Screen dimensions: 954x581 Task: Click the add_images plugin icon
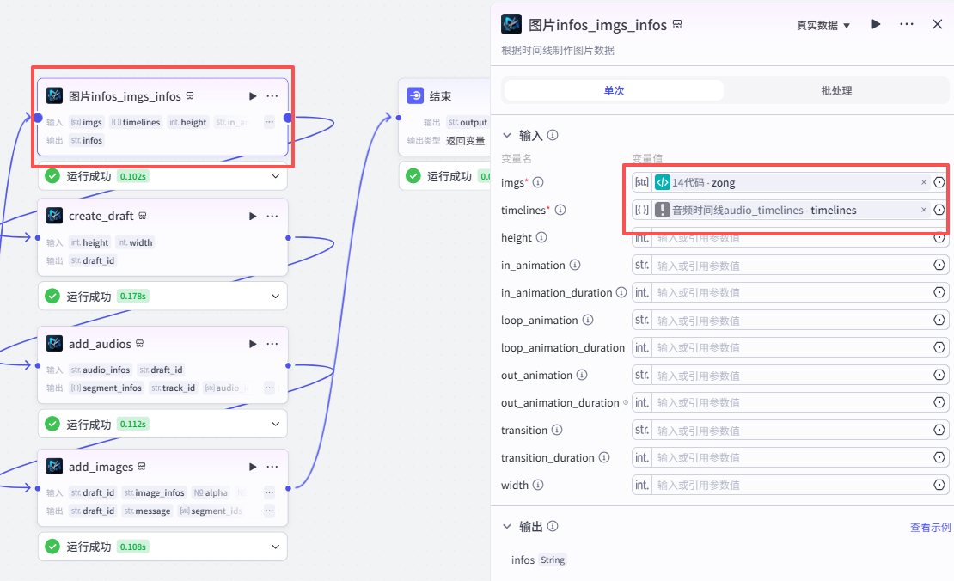pyautogui.click(x=55, y=466)
